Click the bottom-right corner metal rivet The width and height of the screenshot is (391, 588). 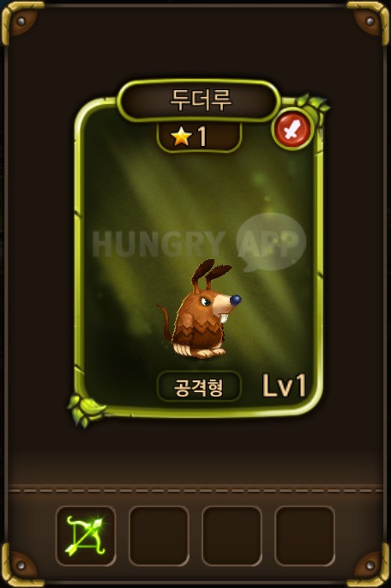[370, 565]
